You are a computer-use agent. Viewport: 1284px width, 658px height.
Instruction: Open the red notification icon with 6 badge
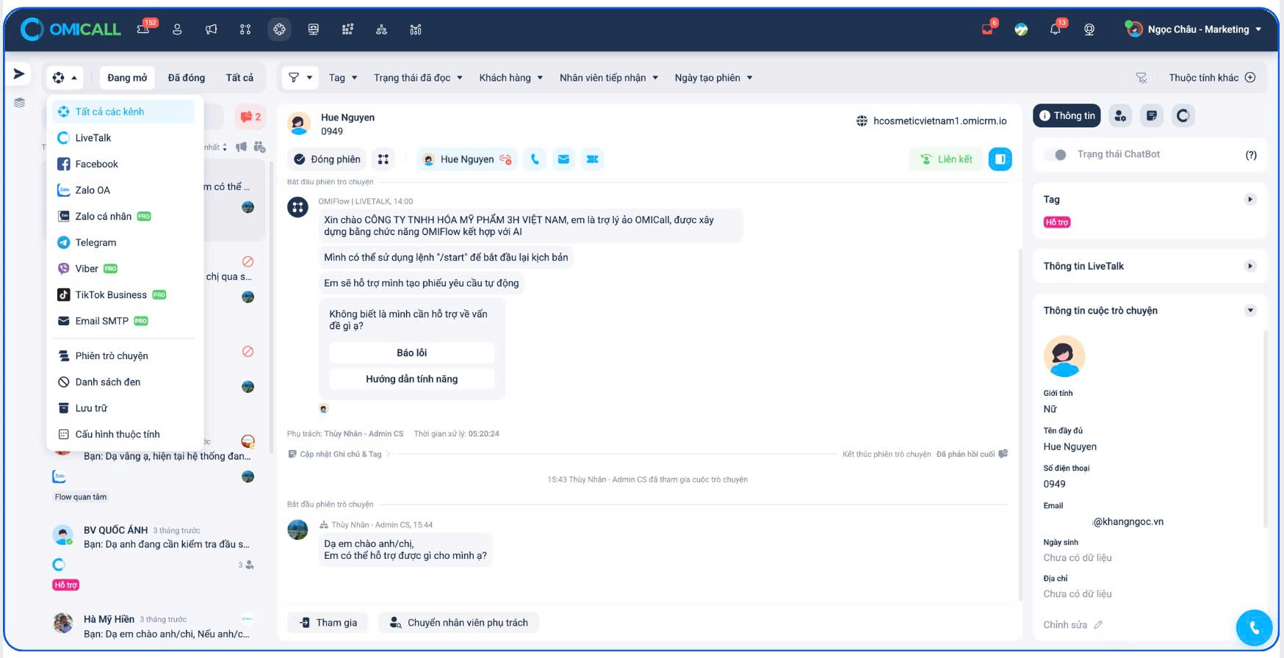coord(989,28)
